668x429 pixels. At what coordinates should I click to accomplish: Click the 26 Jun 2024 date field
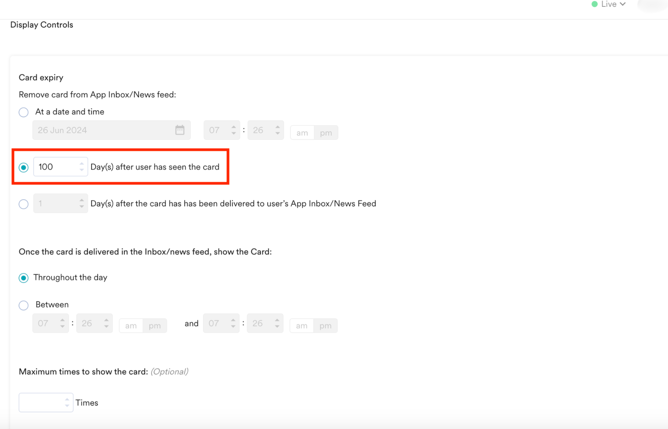click(111, 130)
